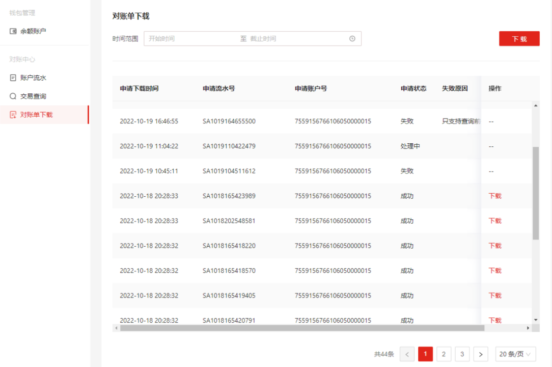This screenshot has height=367, width=552.
Task: Click timestamp 2022-10-19 16:46:55
Action: (149, 121)
